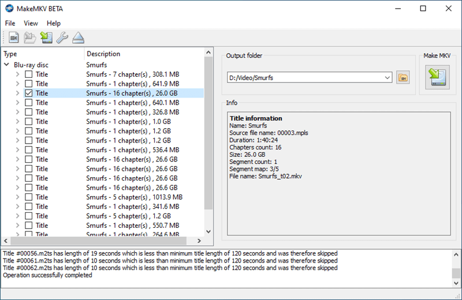Open the View menu
This screenshot has height=300, width=462.
pos(31,23)
